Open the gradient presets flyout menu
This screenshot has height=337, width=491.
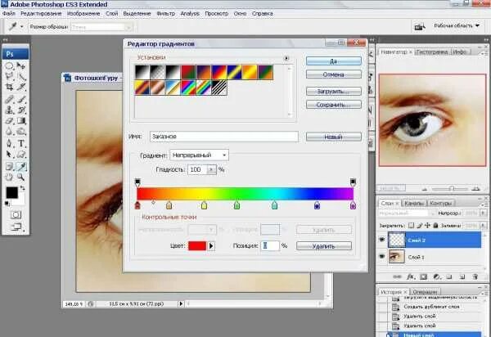click(x=286, y=58)
